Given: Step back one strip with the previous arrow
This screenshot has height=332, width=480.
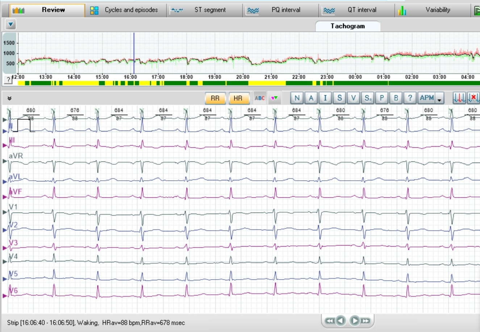Looking at the screenshot, I should point(341,321).
